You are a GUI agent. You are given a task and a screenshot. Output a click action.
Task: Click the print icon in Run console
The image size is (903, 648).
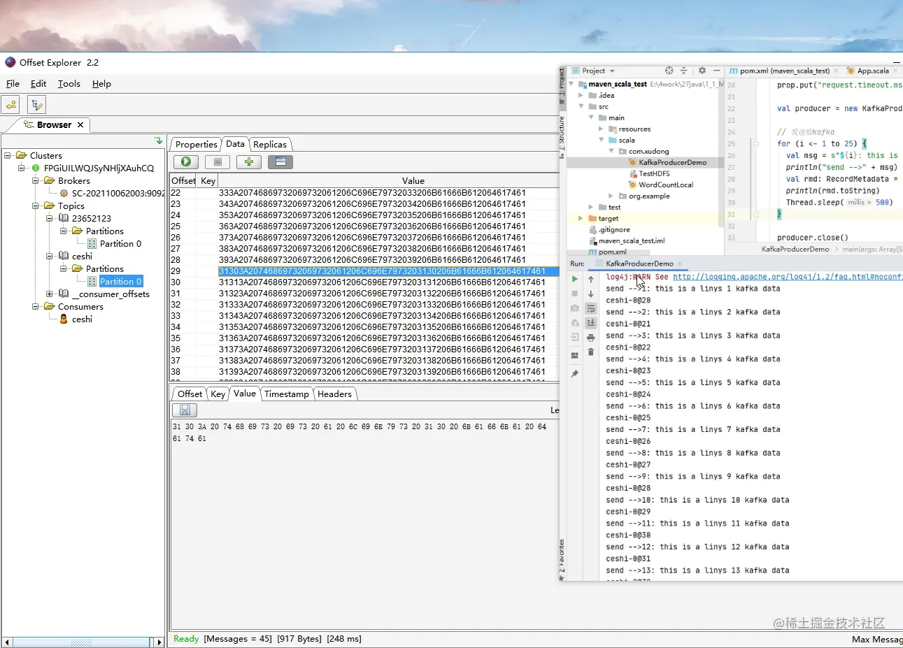[x=591, y=338]
